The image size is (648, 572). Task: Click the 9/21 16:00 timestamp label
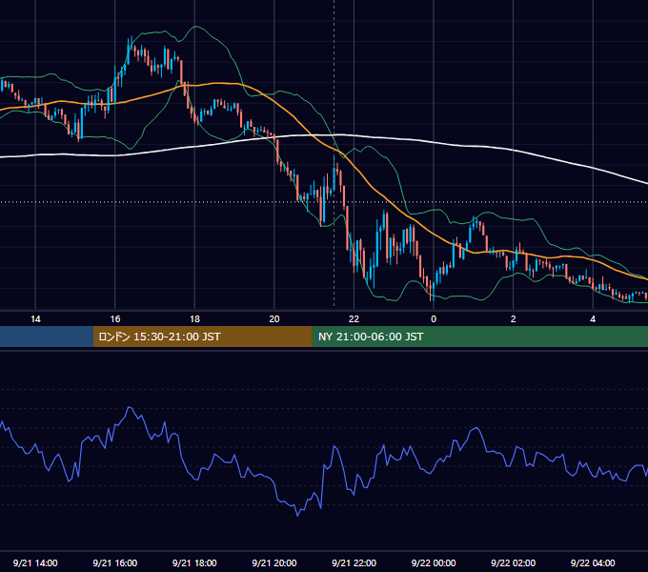115,562
